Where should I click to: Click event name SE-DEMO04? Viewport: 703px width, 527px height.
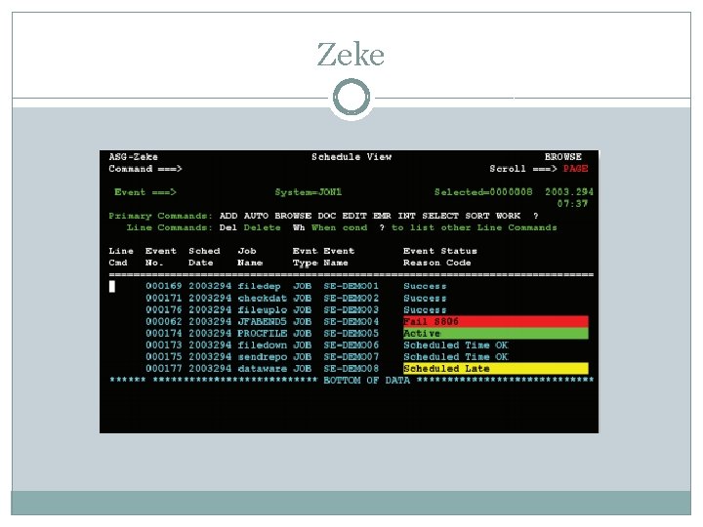coord(351,322)
